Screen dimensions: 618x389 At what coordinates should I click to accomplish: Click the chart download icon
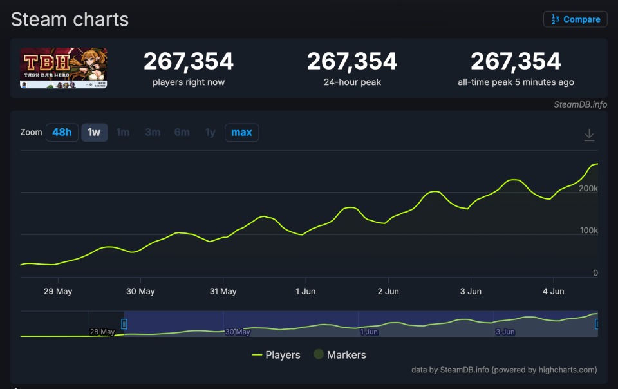[x=589, y=135]
